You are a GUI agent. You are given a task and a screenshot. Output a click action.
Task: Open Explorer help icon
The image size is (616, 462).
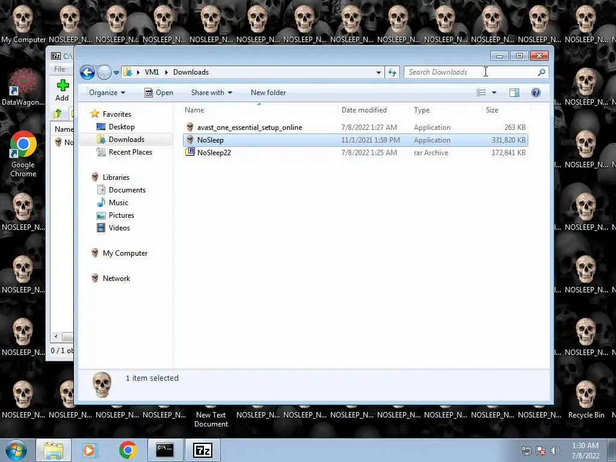click(536, 93)
